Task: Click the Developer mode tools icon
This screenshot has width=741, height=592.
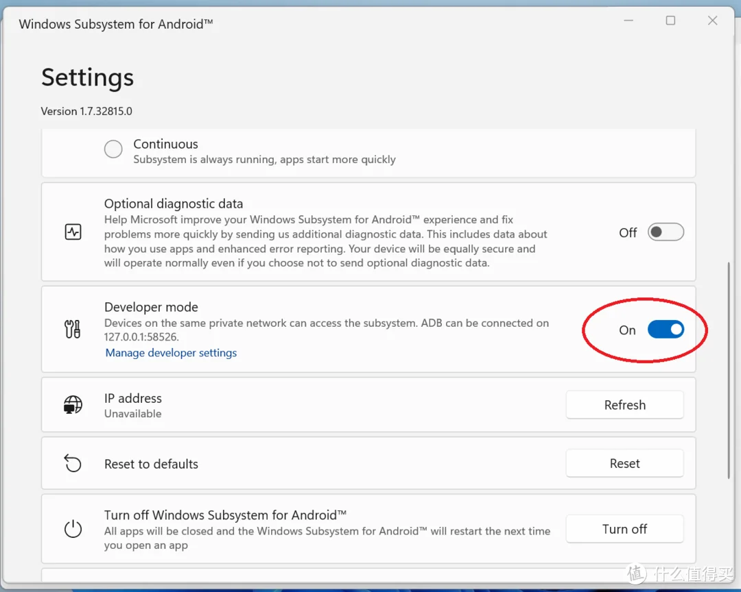Action: pyautogui.click(x=72, y=329)
